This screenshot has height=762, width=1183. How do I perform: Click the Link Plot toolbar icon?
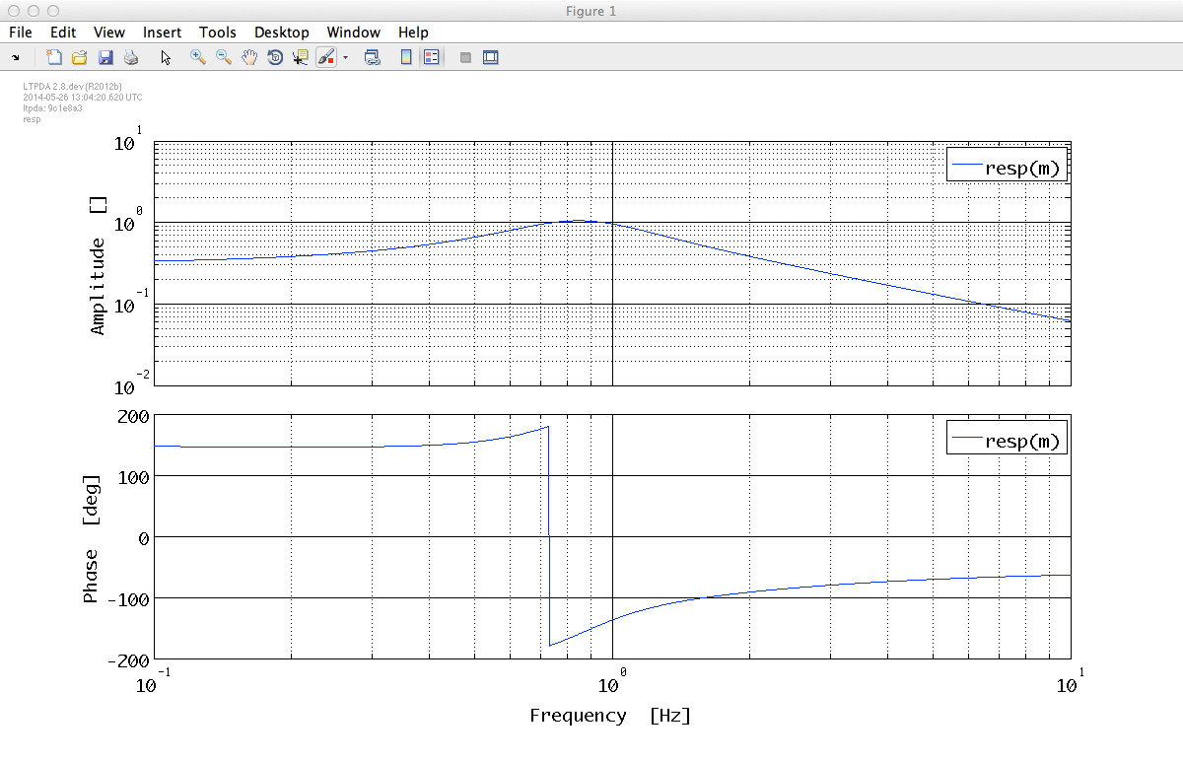coord(373,58)
